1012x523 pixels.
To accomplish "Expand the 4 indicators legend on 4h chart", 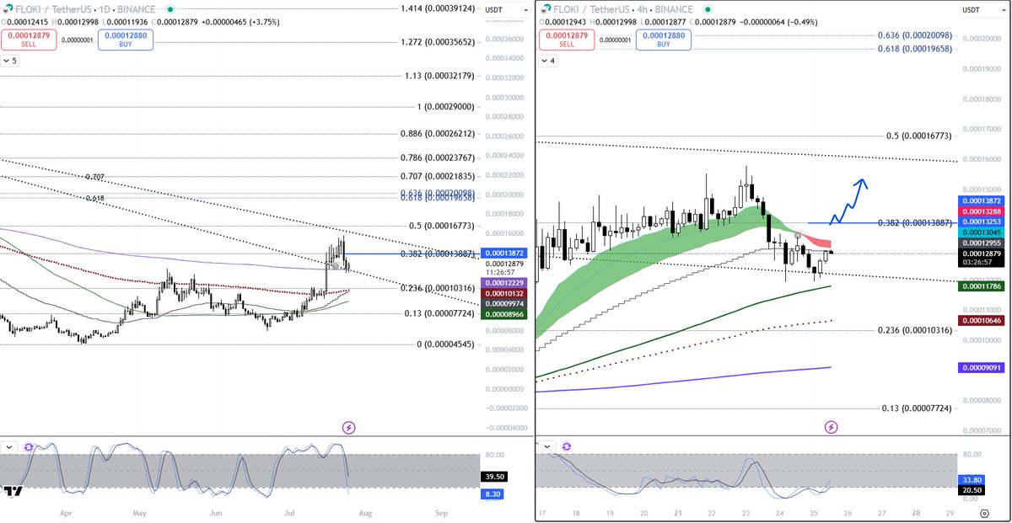I will (546, 61).
